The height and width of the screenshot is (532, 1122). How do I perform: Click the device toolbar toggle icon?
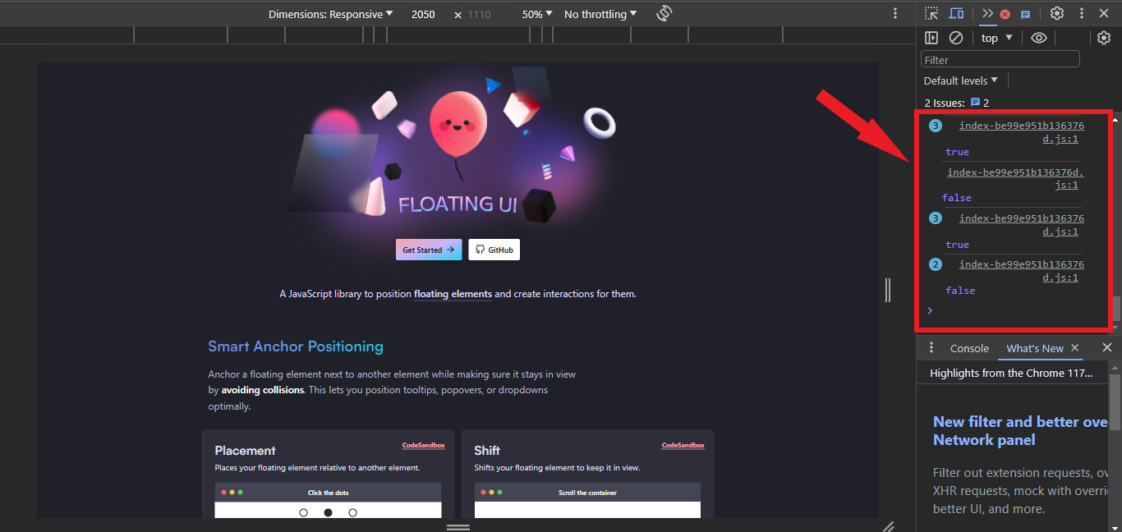coord(956,13)
